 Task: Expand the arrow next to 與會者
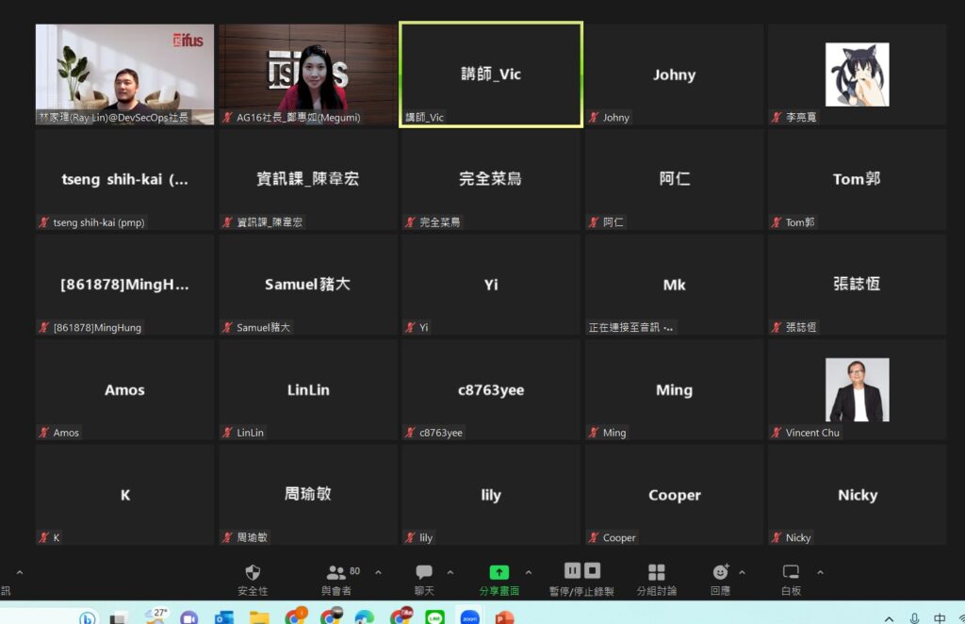[379, 572]
